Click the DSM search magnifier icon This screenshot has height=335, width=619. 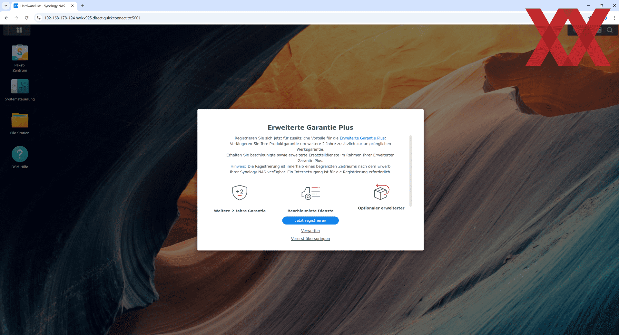point(609,30)
